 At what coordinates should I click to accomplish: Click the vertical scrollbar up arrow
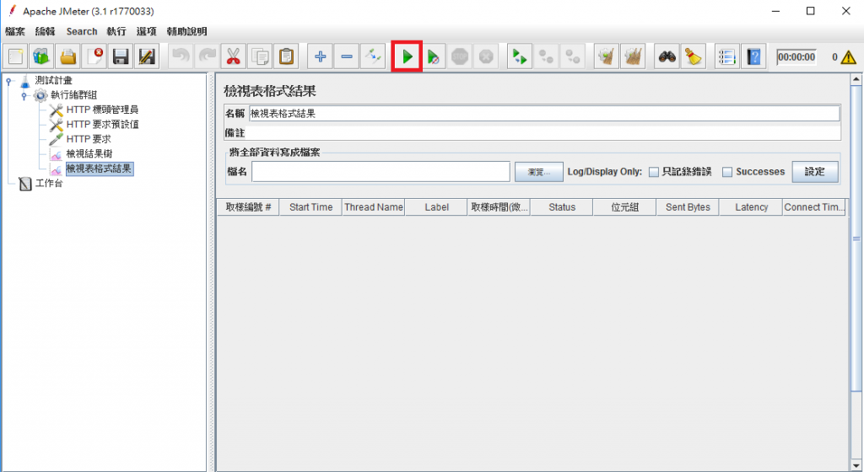856,80
